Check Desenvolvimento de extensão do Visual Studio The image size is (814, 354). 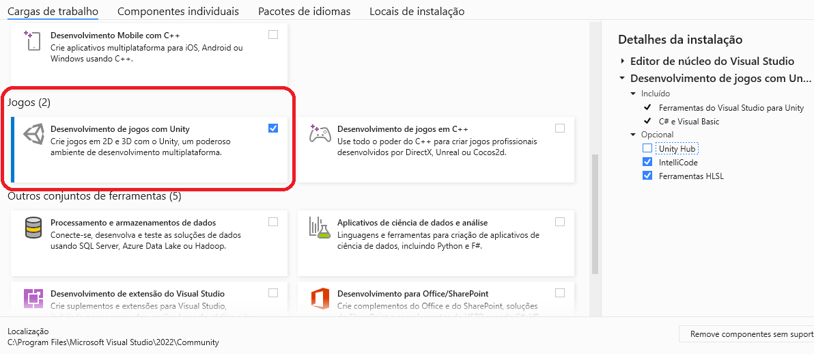273,292
